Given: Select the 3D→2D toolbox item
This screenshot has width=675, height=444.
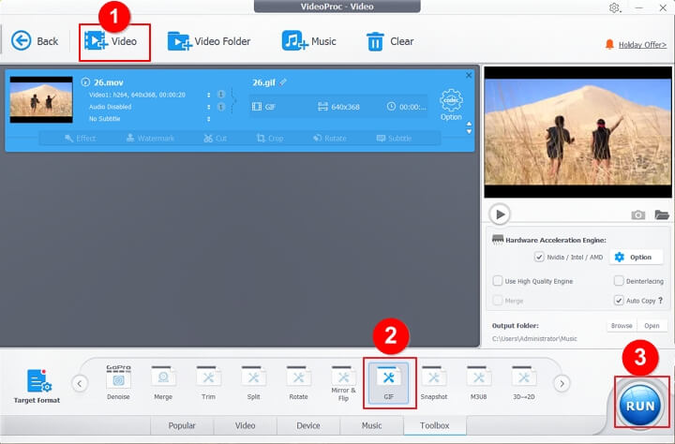Looking at the screenshot, I should (524, 382).
